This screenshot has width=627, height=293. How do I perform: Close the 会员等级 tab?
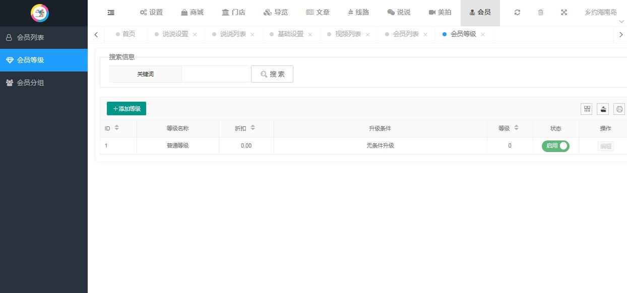click(483, 35)
